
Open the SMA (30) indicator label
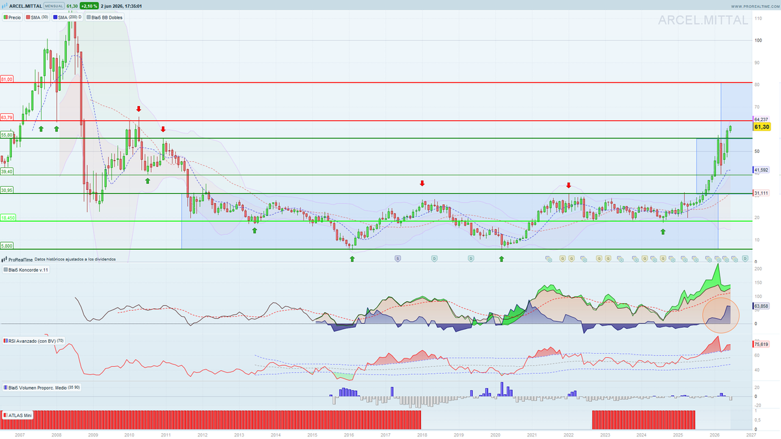pyautogui.click(x=38, y=18)
